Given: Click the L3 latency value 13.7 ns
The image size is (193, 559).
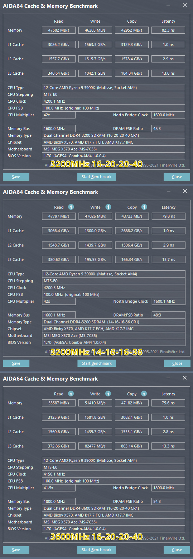Looking at the screenshot, I should 168,259.
